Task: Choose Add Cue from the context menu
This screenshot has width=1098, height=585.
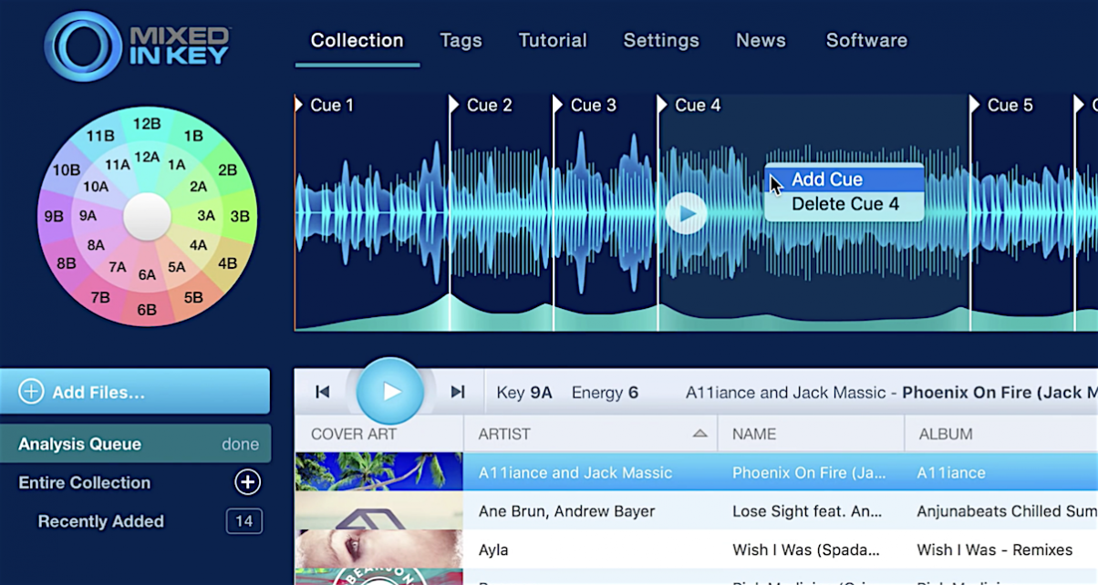Action: (828, 179)
